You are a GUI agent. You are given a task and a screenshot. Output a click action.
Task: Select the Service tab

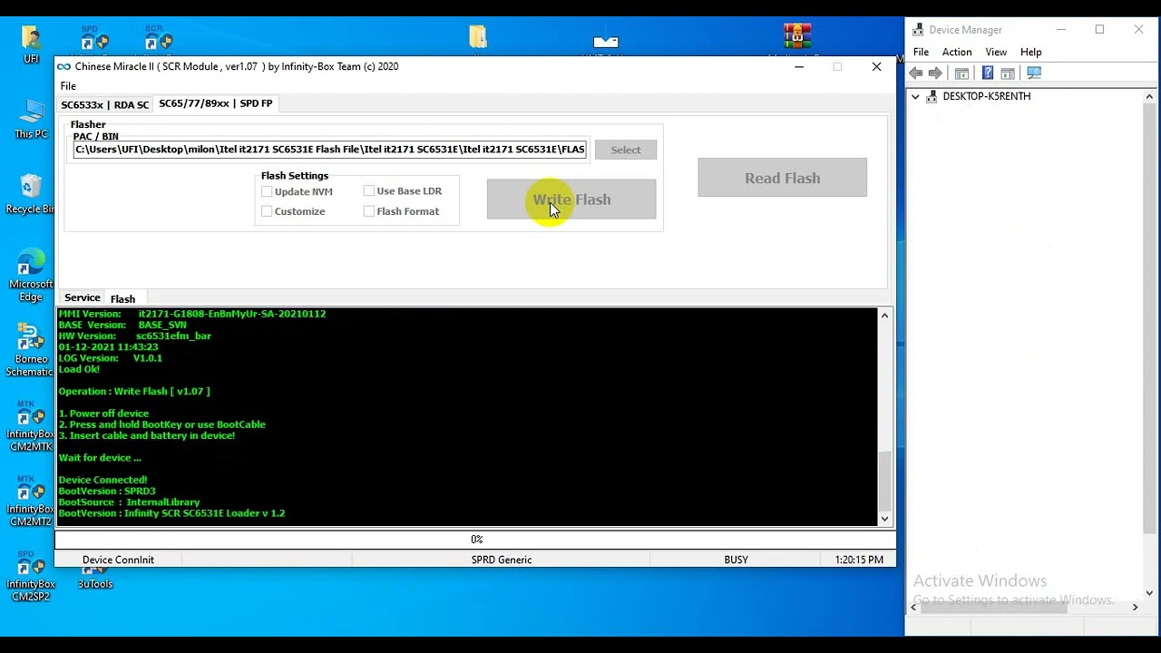click(82, 297)
